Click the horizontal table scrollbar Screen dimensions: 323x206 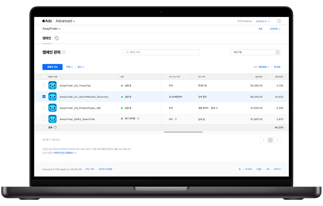click(x=183, y=132)
